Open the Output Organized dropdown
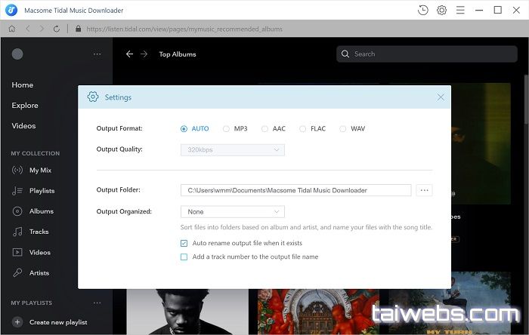The image size is (529, 335). coord(232,212)
